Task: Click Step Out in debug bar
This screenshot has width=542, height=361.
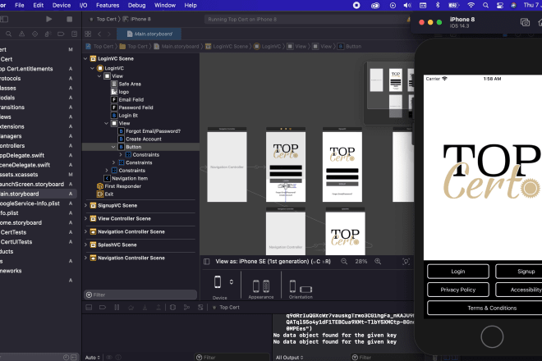Action: (158, 307)
